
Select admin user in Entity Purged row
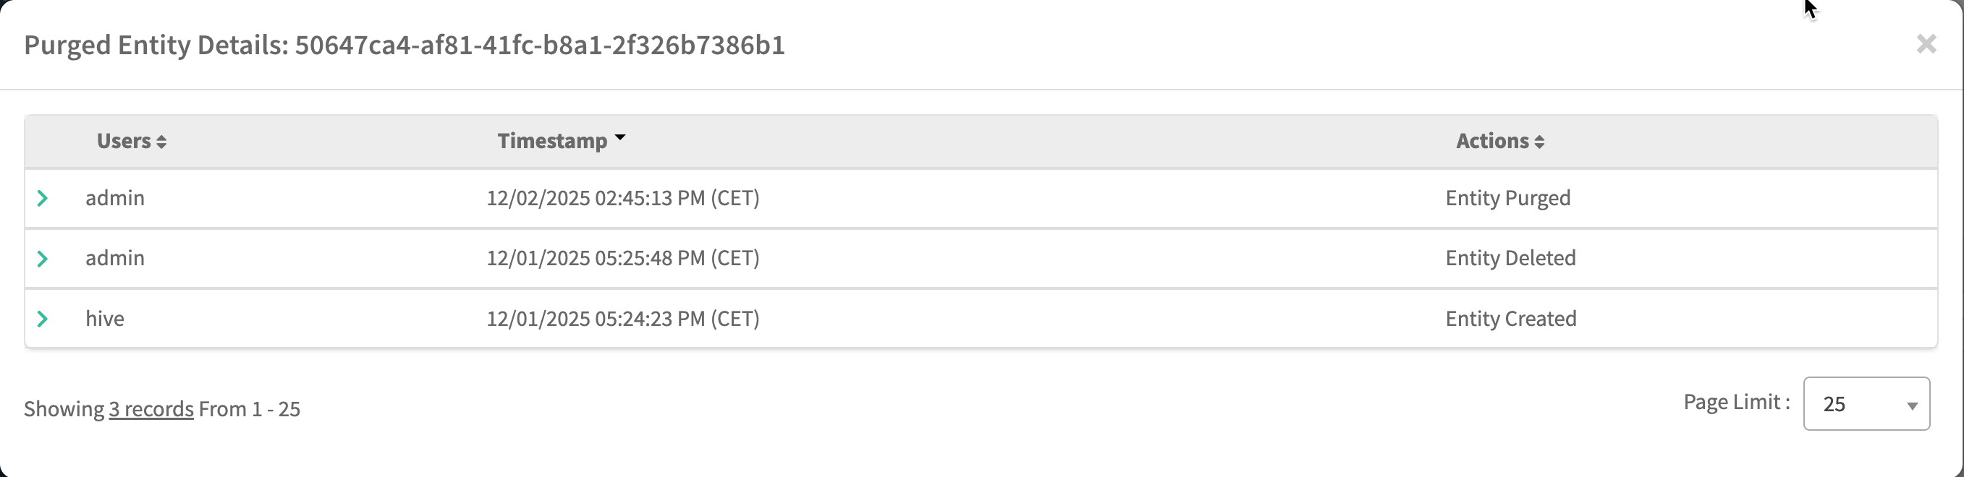[x=115, y=198]
